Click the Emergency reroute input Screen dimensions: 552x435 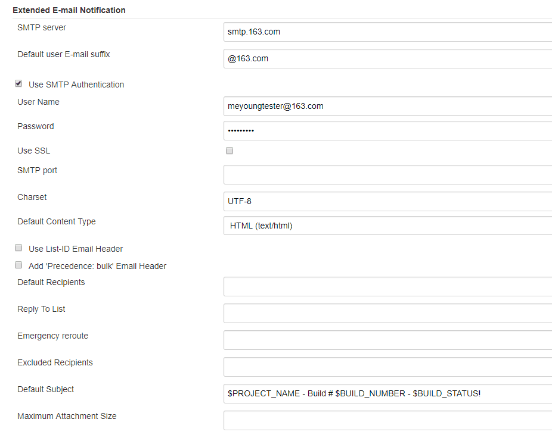[387, 340]
